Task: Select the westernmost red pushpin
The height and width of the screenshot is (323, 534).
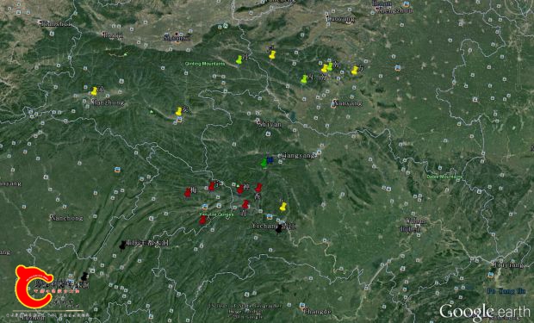Action: point(188,192)
